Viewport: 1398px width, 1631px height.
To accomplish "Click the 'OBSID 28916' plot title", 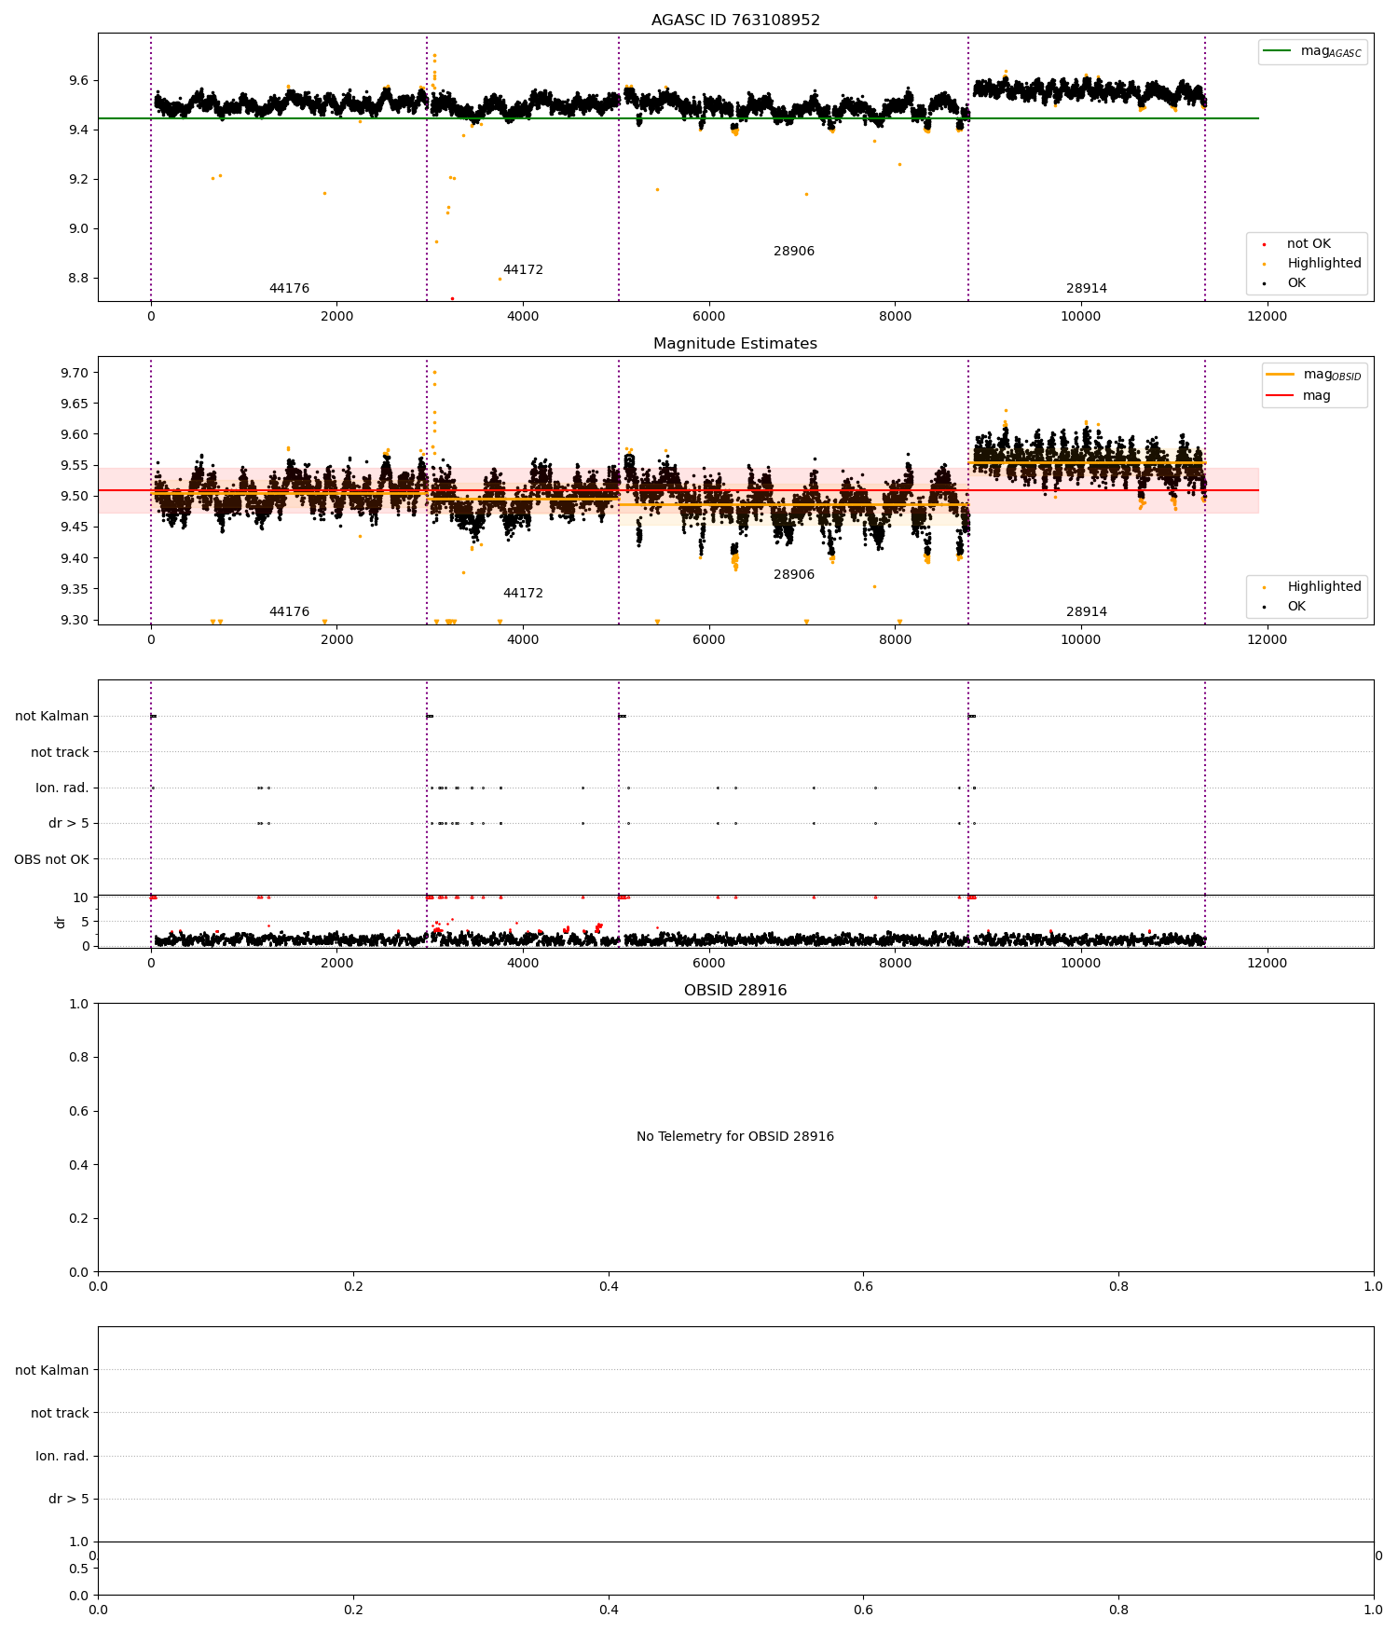I will pyautogui.click(x=735, y=991).
